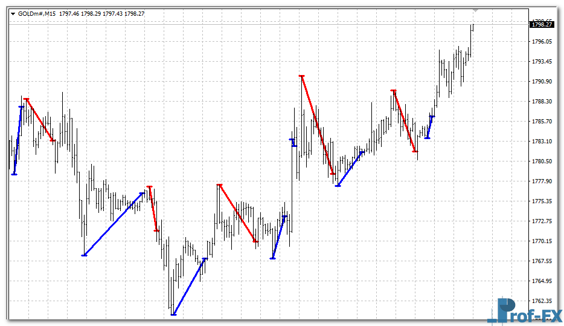
Task: Select the leftmost red descending trend line
Action: tap(39, 120)
